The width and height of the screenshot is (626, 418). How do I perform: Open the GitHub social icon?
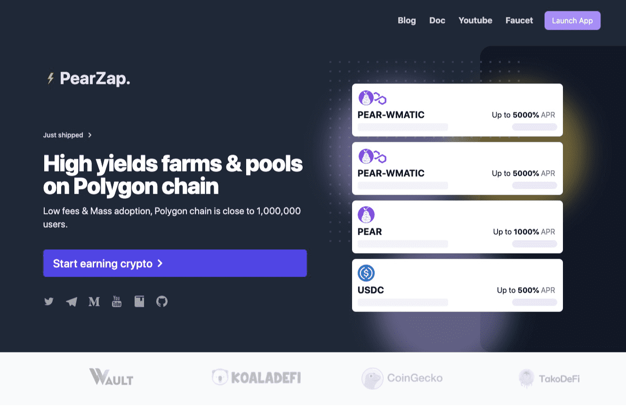(162, 302)
